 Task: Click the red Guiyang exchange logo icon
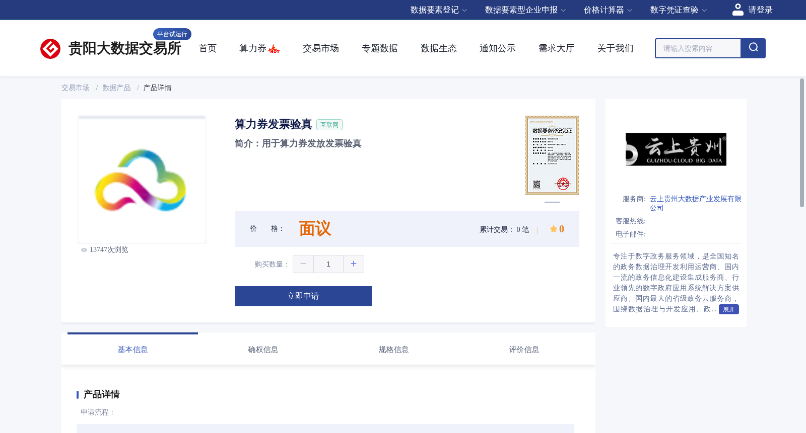click(50, 49)
